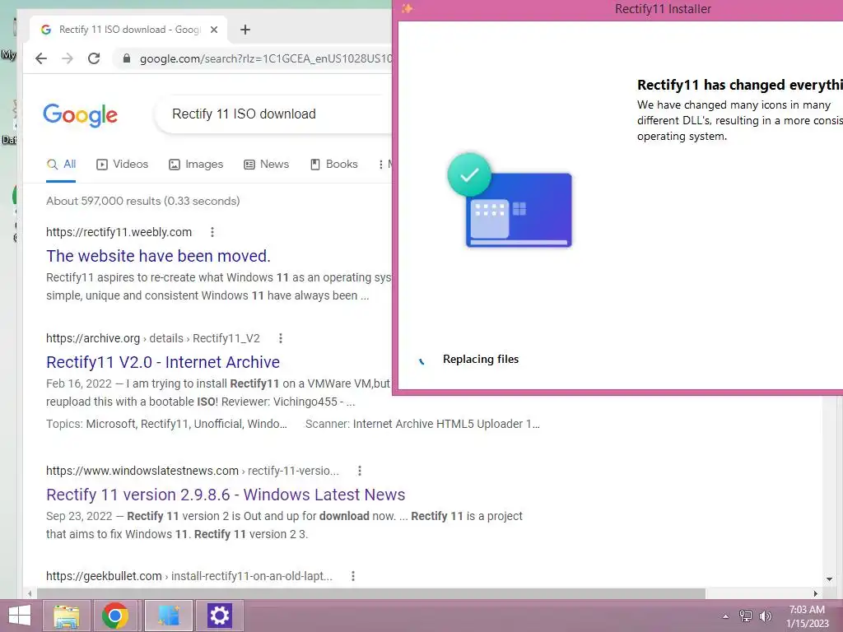Click https://rectify11.weebly.com URL text
This screenshot has height=632, width=843.
click(119, 232)
